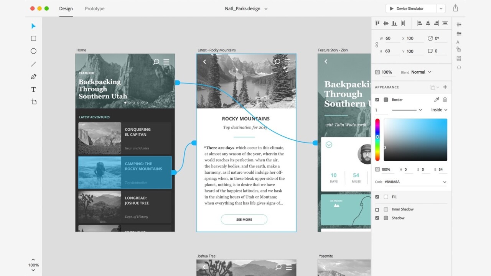Click the Device Simulator play button
The image size is (491, 276).
coord(392,8)
